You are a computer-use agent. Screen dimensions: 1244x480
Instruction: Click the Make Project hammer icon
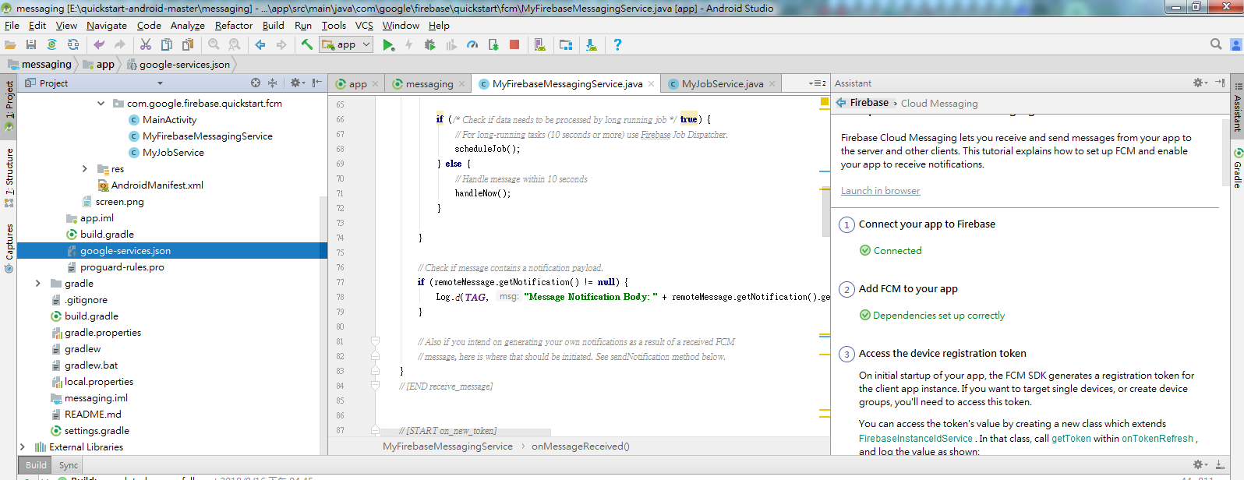click(307, 45)
